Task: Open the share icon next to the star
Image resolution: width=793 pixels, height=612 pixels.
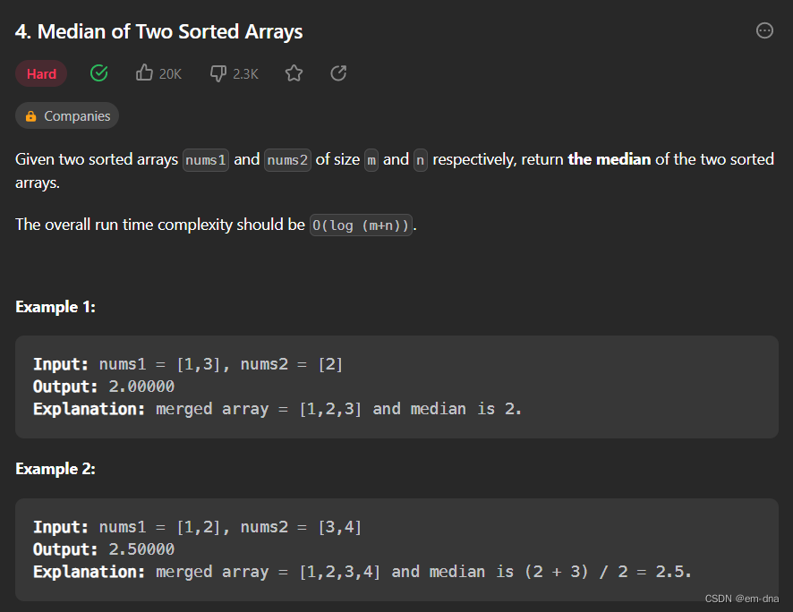Action: [338, 73]
